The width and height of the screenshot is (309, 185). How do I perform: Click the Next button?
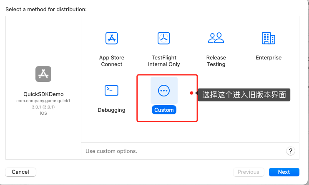[x=284, y=172]
